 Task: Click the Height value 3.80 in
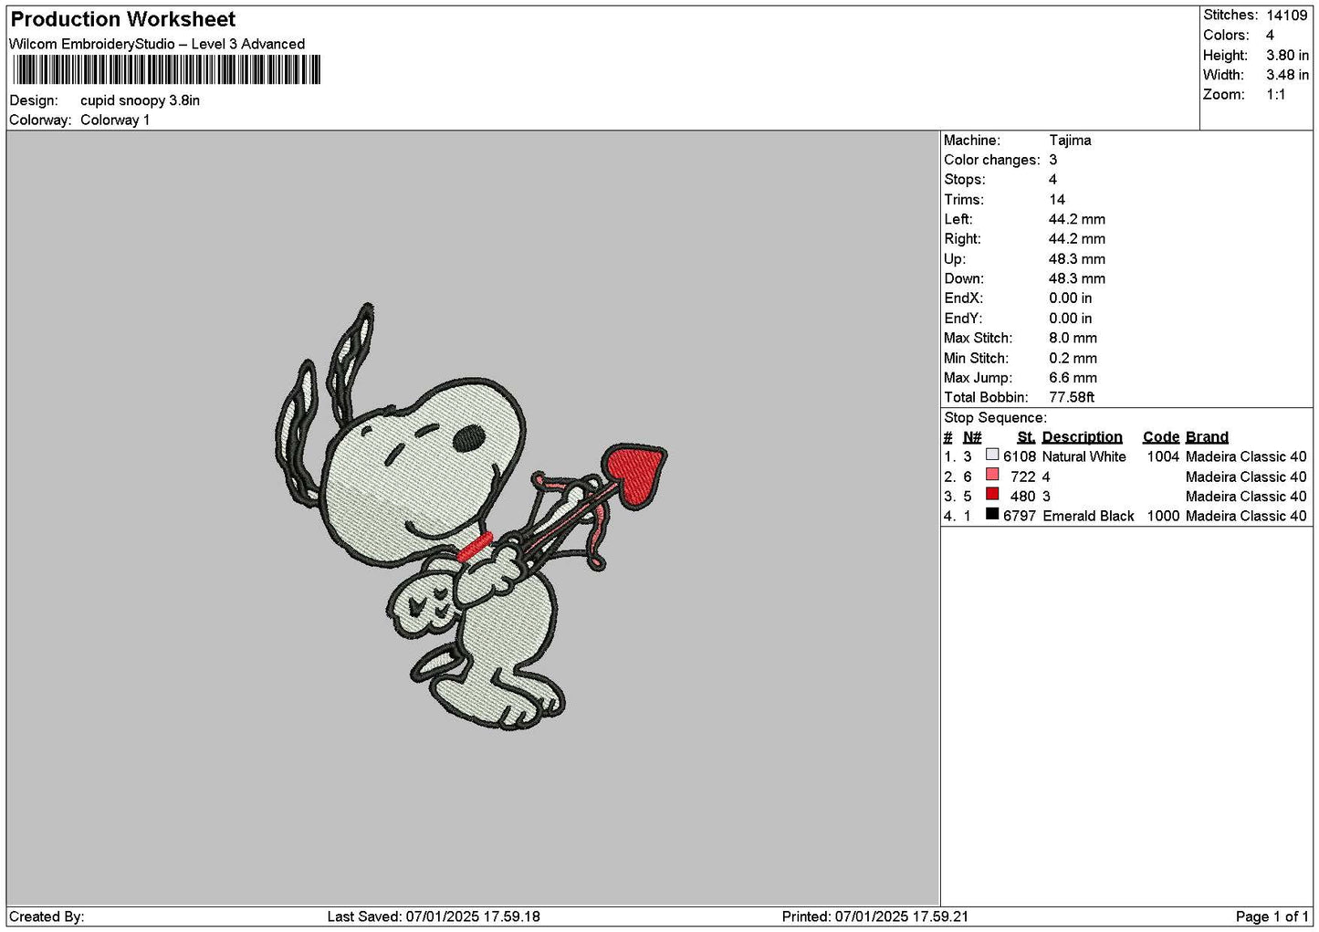[x=1287, y=55]
